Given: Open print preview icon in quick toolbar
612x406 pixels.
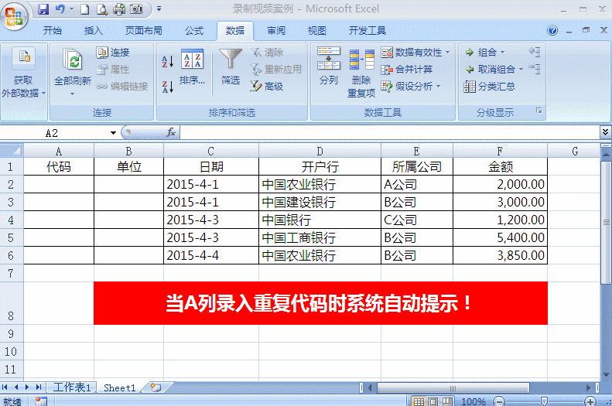Looking at the screenshot, I should click(x=102, y=9).
